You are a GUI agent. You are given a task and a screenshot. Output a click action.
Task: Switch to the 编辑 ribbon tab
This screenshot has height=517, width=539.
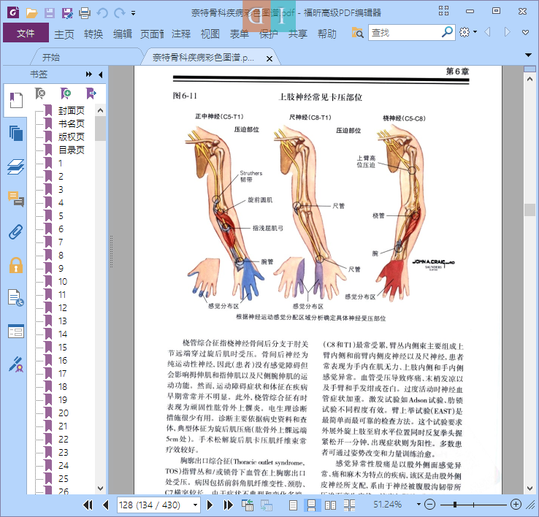tap(123, 34)
